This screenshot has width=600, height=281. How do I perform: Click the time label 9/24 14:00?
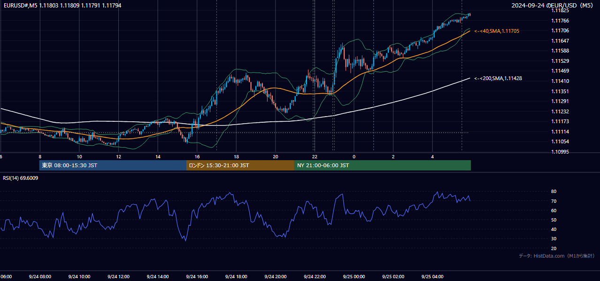[158, 277]
